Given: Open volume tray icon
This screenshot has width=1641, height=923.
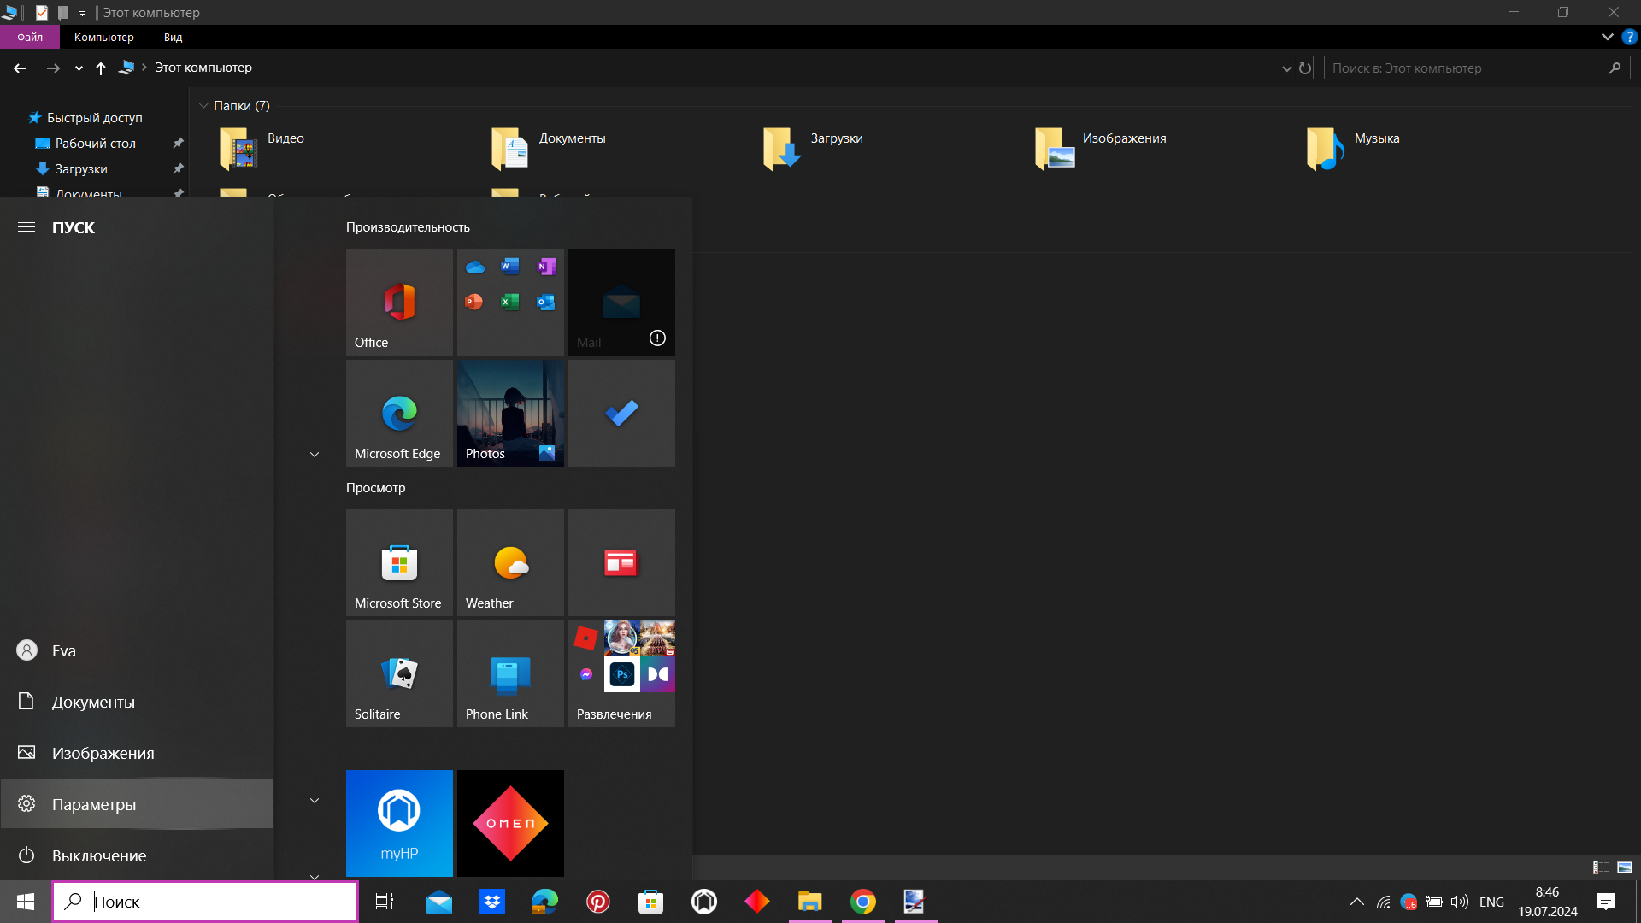Looking at the screenshot, I should tap(1460, 902).
